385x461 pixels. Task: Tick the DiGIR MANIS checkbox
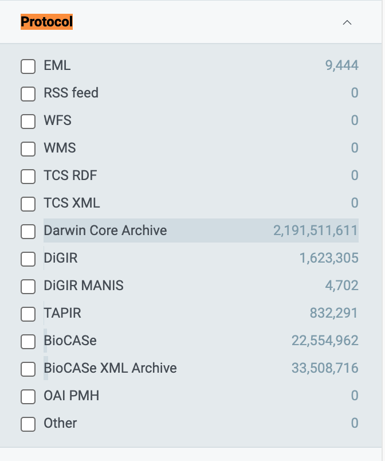pos(27,286)
